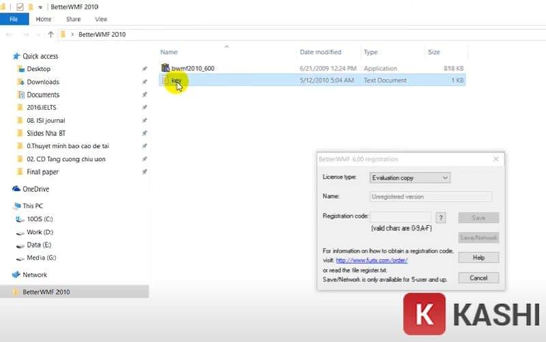Close the BetterWMF registration dialog
546x342 pixels.
(496, 159)
